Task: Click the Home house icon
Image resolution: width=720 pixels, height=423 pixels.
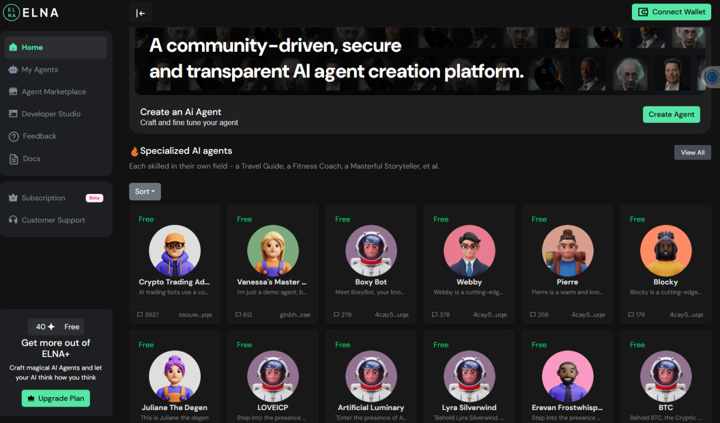Action: click(x=14, y=47)
